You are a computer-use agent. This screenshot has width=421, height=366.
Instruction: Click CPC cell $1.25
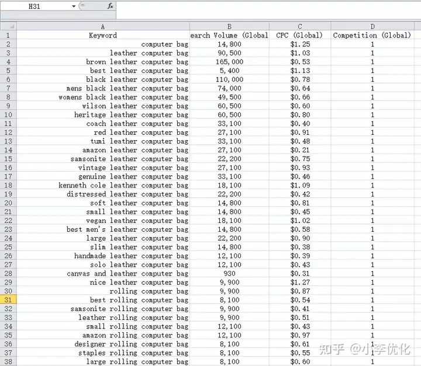pyautogui.click(x=300, y=44)
